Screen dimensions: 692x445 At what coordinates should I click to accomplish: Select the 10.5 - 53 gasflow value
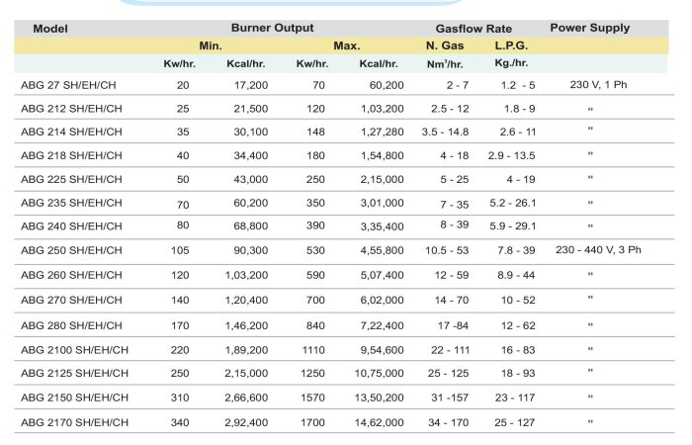445,250
